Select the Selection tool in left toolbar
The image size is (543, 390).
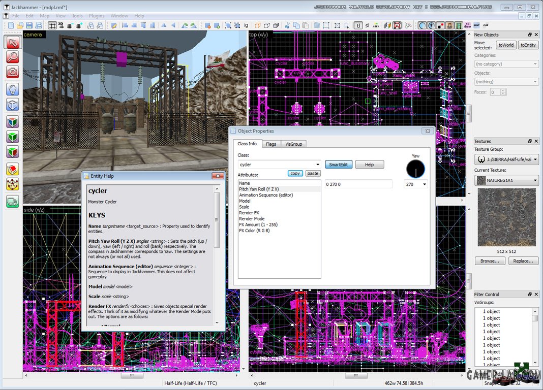[13, 42]
